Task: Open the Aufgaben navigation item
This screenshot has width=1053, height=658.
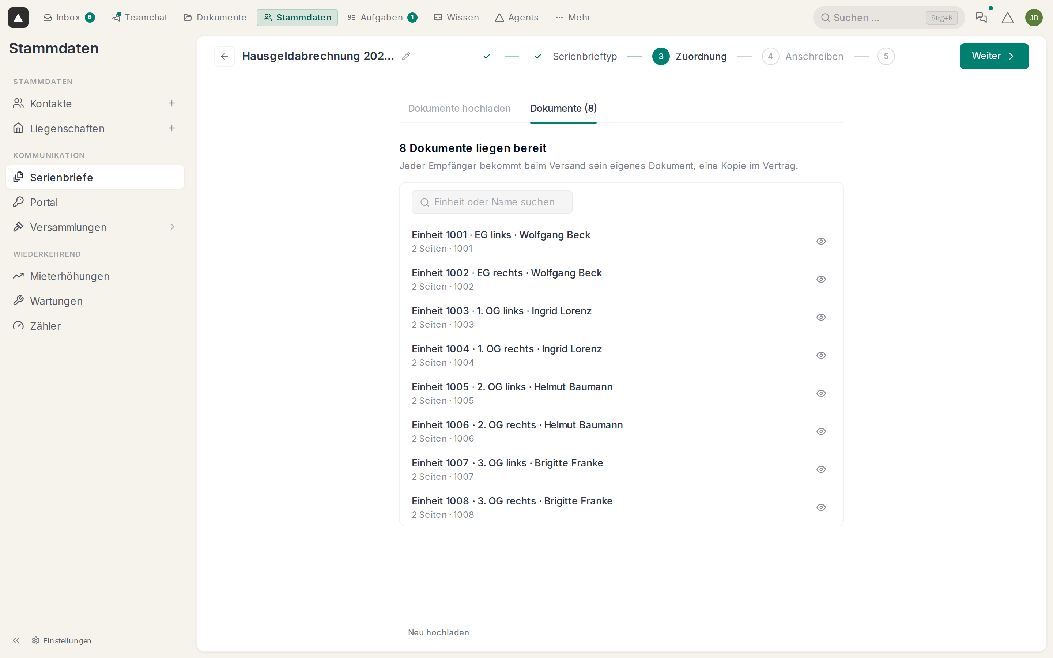Action: [x=382, y=18]
